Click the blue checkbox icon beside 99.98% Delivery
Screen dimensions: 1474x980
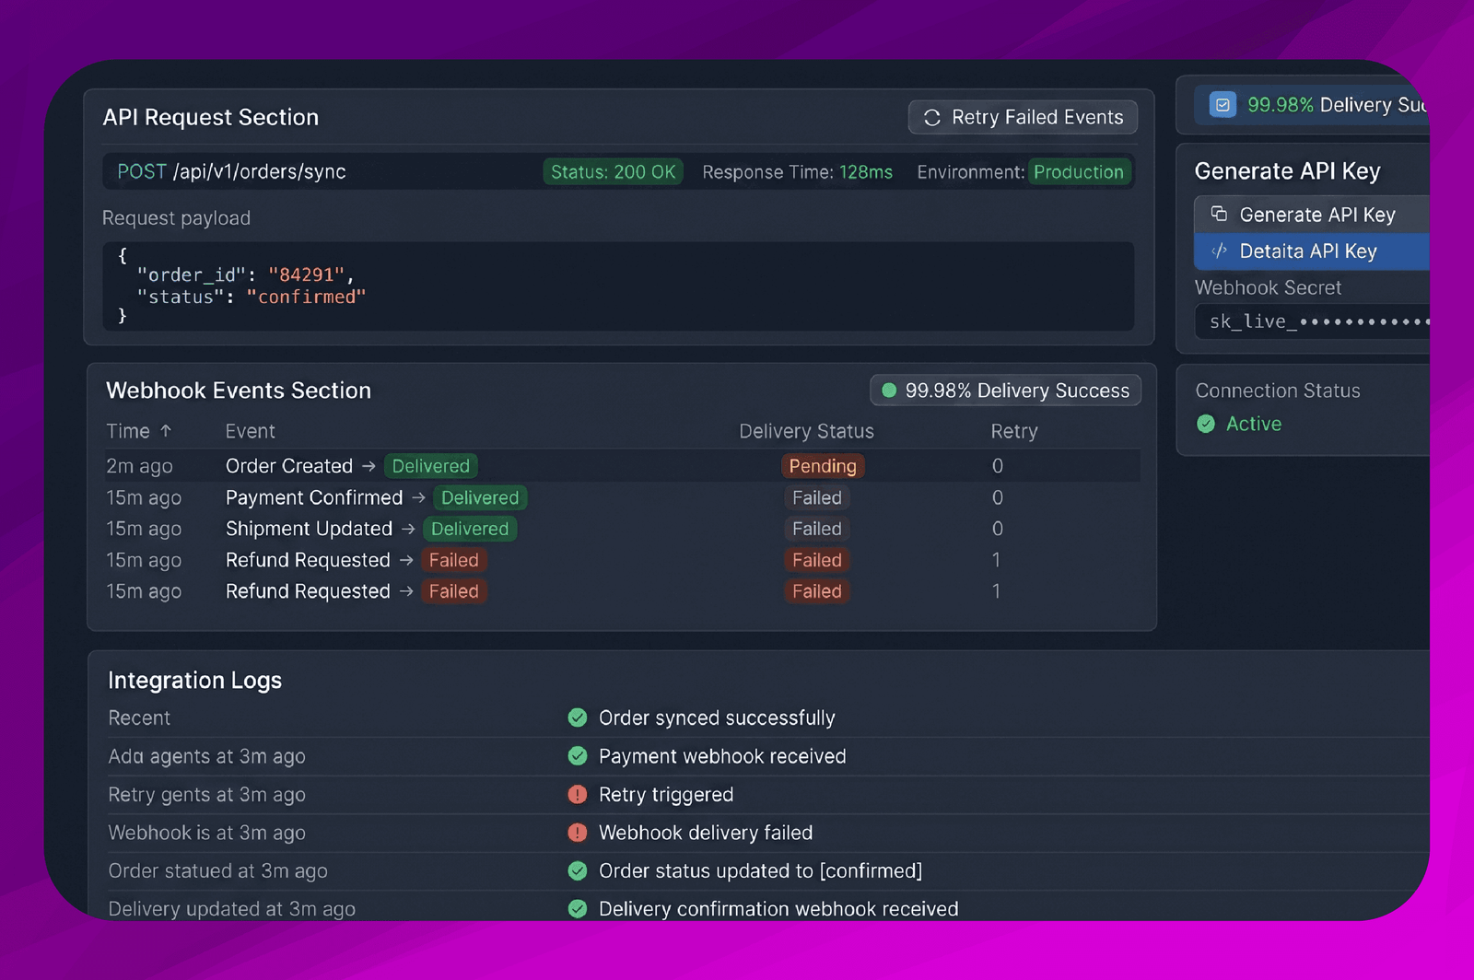click(1222, 105)
